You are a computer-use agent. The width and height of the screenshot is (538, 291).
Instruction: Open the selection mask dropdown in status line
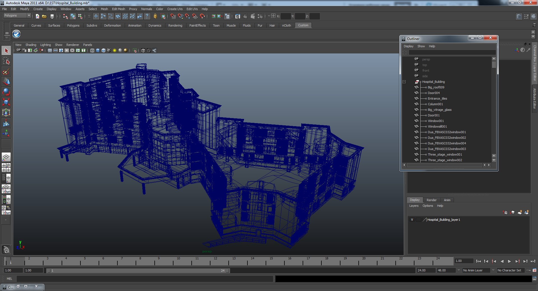coord(89,16)
